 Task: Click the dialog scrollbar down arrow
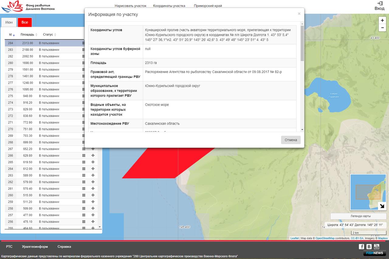302,130
